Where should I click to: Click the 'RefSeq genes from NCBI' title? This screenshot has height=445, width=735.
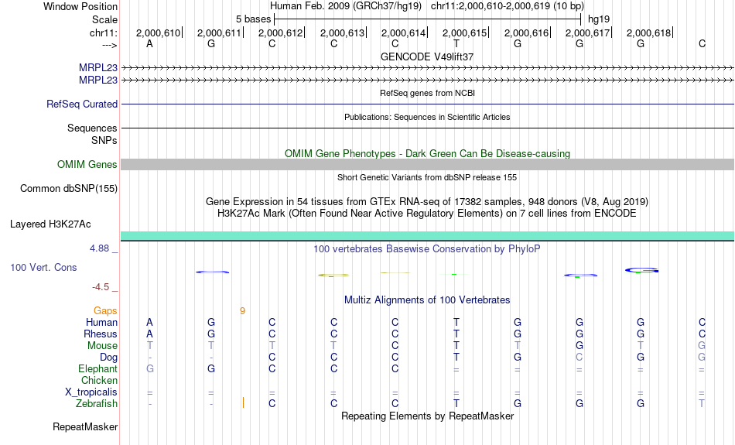point(427,93)
